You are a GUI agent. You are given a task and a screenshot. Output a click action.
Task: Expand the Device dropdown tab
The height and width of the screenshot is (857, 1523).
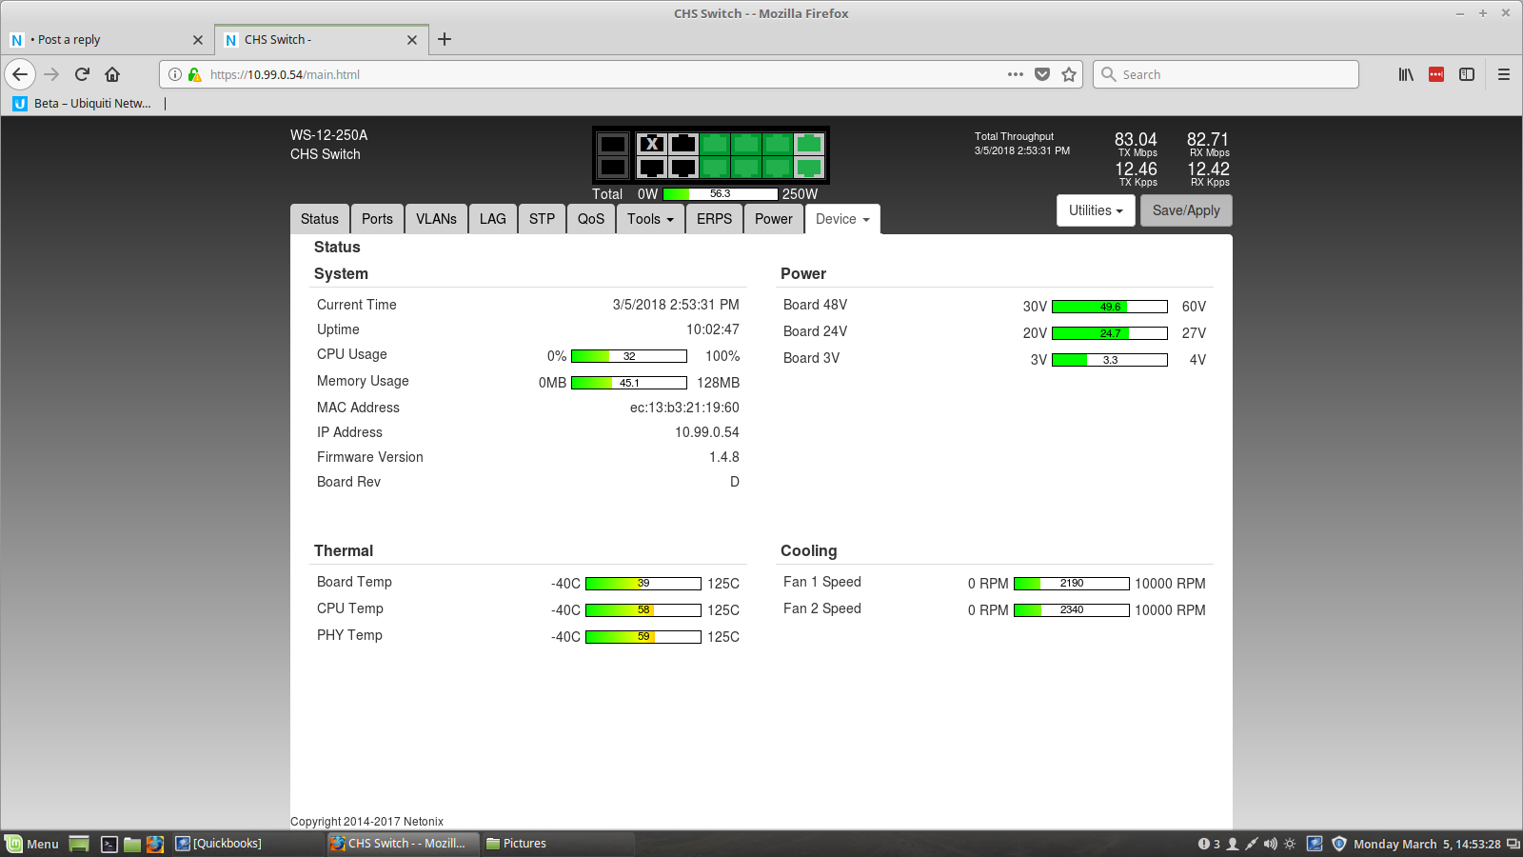pyautogui.click(x=842, y=219)
